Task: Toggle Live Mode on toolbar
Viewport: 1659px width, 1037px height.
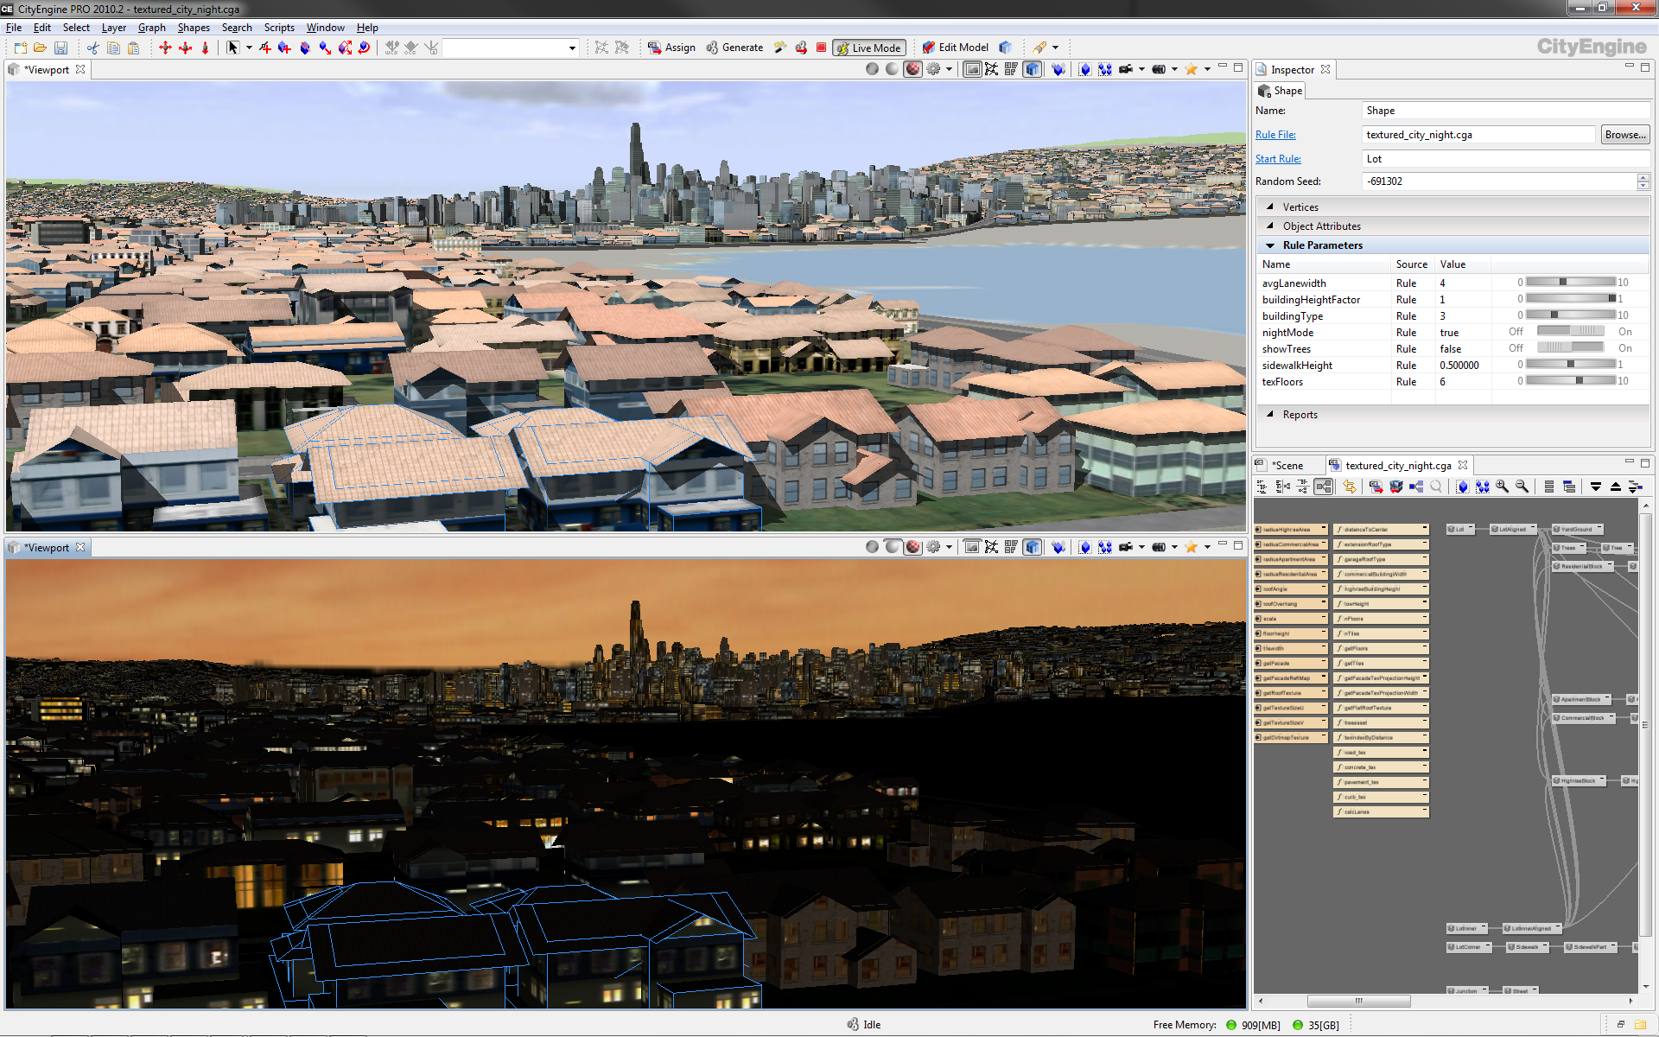Action: pos(868,48)
